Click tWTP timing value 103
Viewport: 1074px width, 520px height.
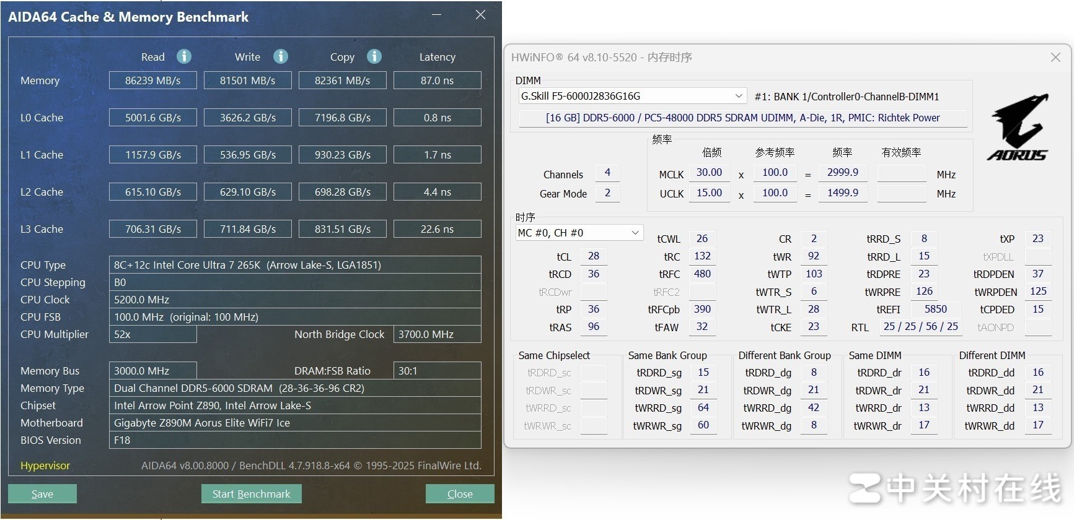click(x=814, y=274)
